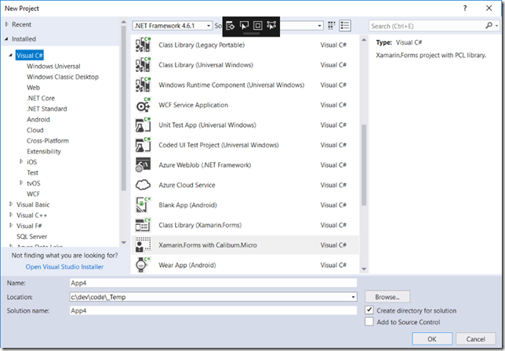Viewport: 505px width, 351px height.
Task: Click the Wear App (Android) watch icon
Action: coord(143,265)
